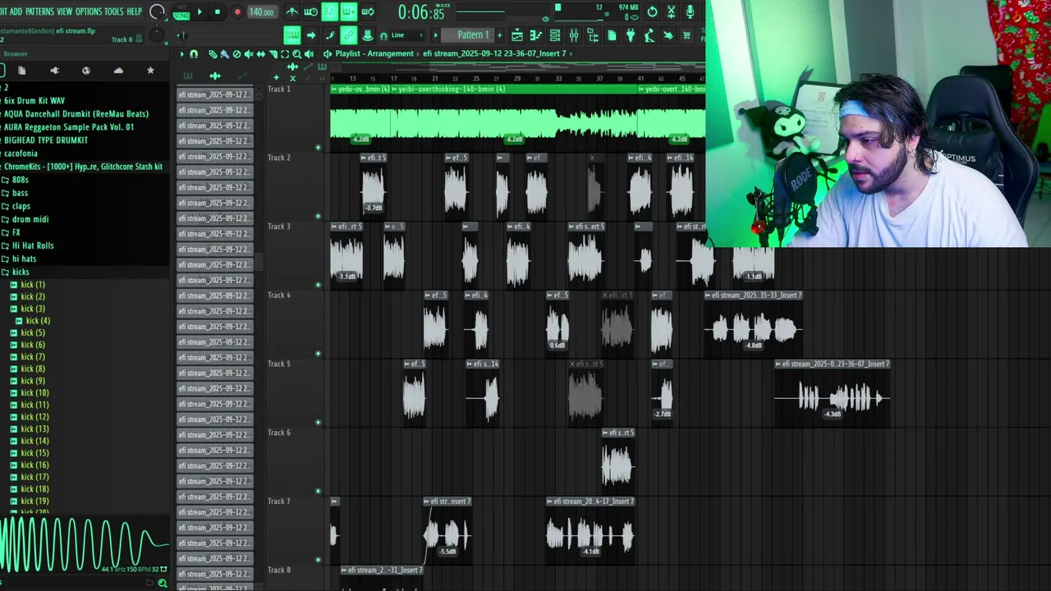
Task: Mute Track 4 using its green LED
Action: [318, 354]
